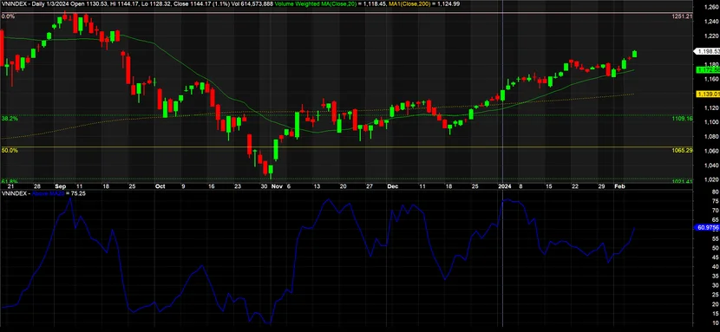The height and width of the screenshot is (332, 720).
Task: Select the 1065.29 Fibonacci price label
Action: (683, 151)
